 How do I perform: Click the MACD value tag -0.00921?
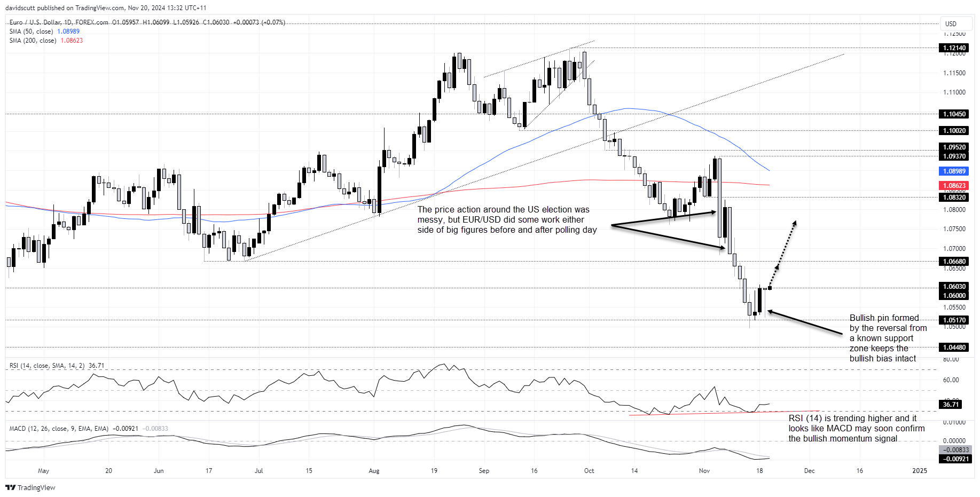954,459
